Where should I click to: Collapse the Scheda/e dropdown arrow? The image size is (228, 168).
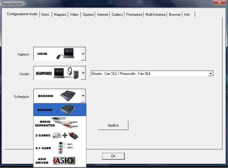[x=83, y=96]
